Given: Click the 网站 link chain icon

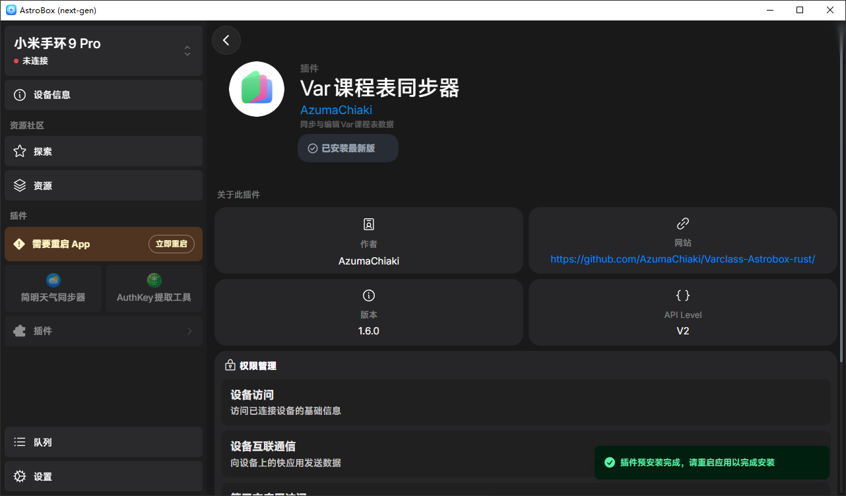Looking at the screenshot, I should point(683,224).
